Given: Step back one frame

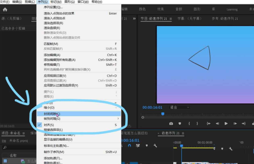Looking at the screenshot, I should tap(217, 124).
